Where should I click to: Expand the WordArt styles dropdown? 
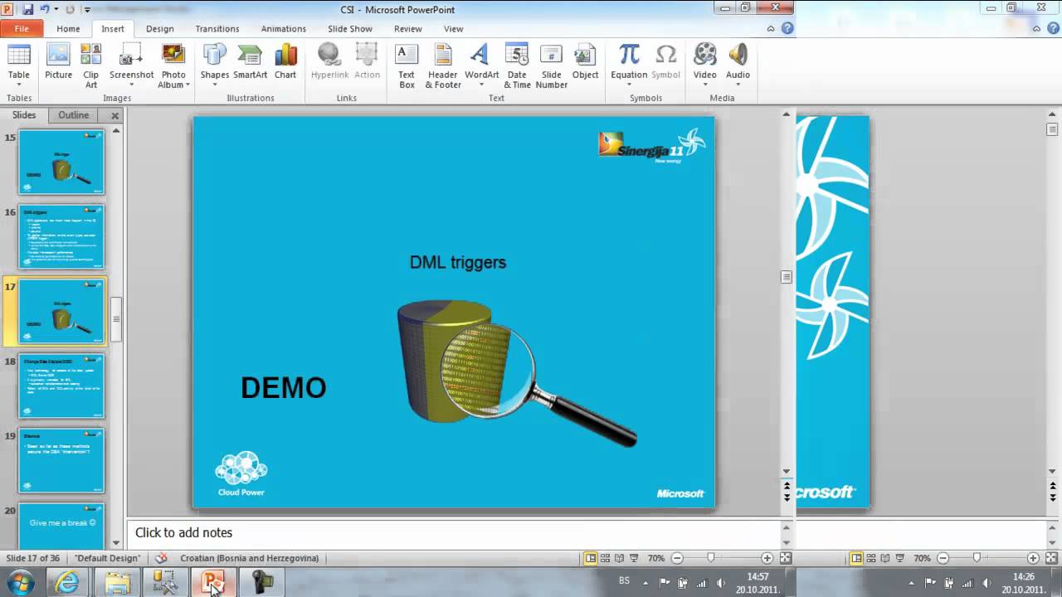[x=481, y=85]
